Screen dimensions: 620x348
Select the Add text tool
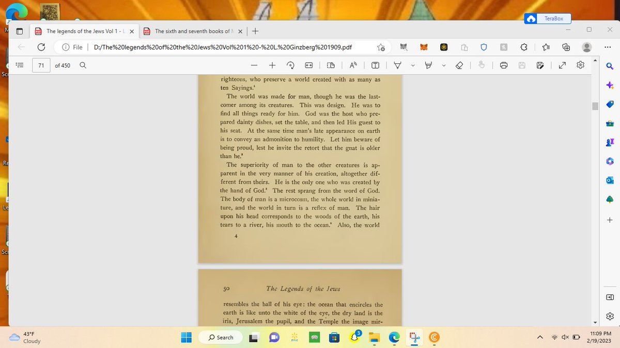(x=376, y=65)
